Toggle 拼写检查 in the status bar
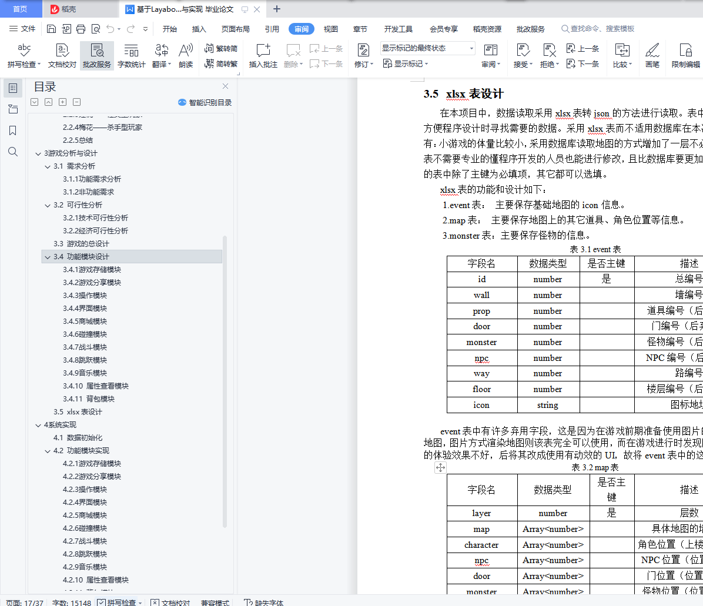703x606 pixels. (x=119, y=602)
